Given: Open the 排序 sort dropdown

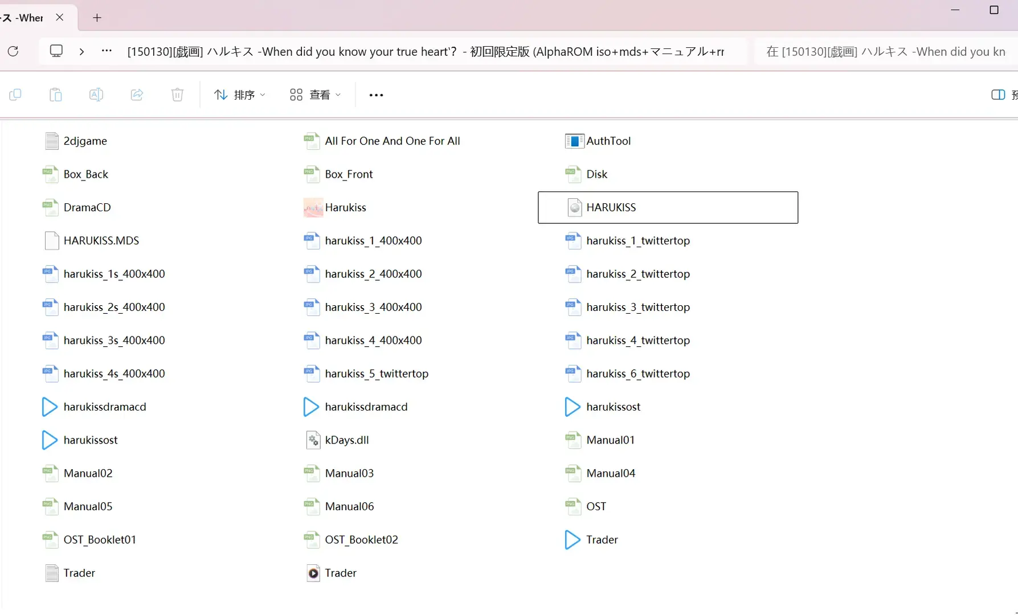Looking at the screenshot, I should tap(239, 95).
